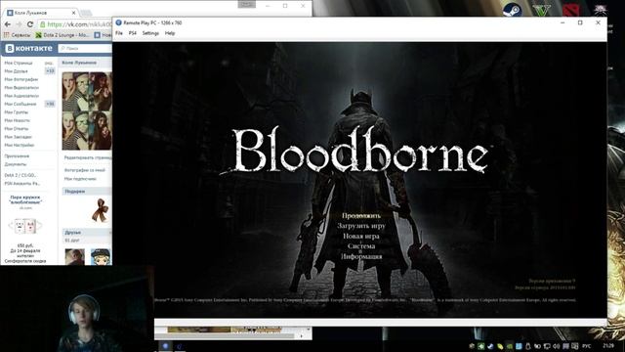
Task: Open the VK profile photo collage
Action: click(87, 110)
